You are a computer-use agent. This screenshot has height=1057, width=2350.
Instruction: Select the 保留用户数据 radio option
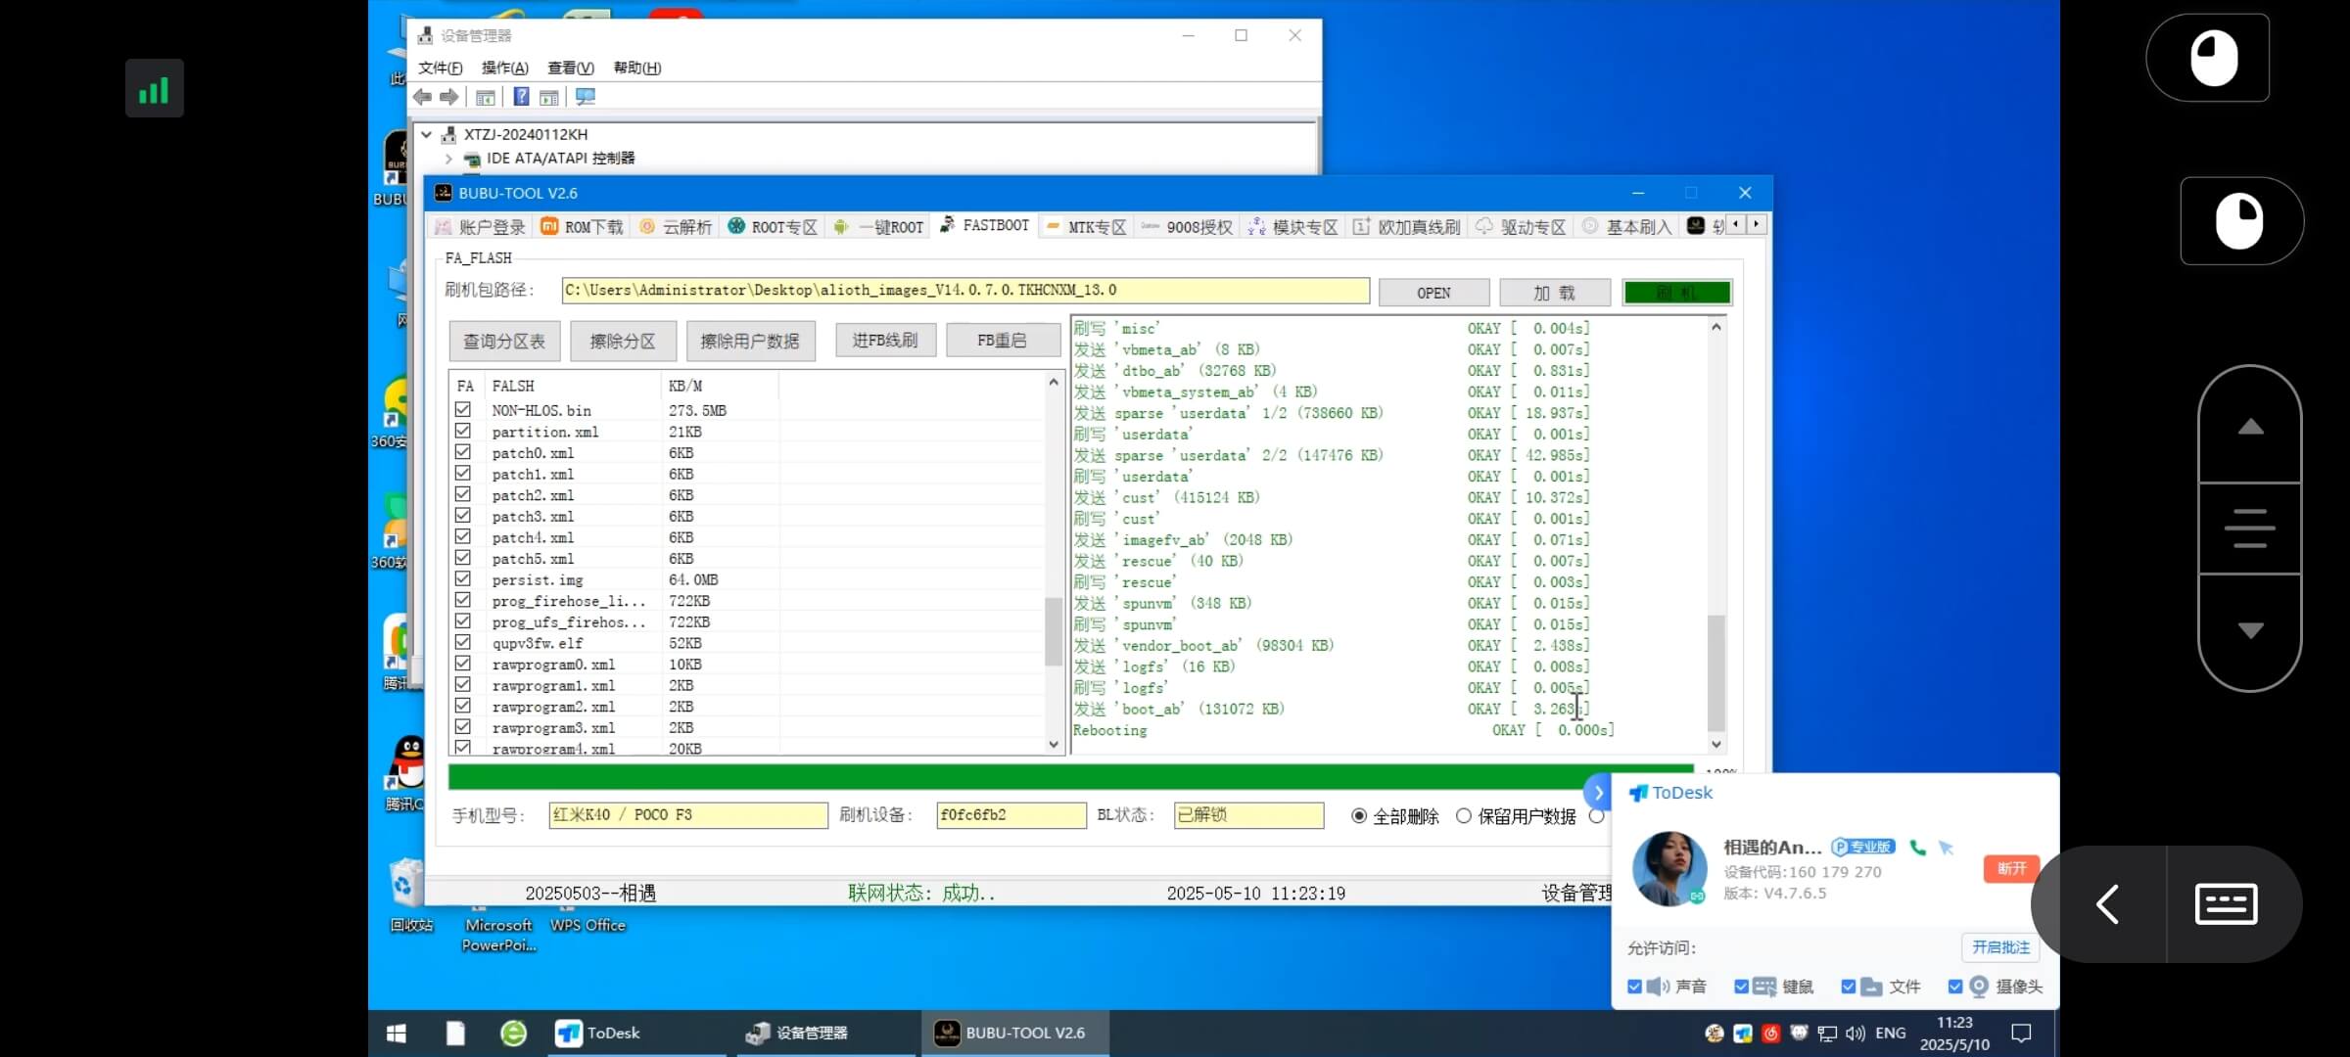point(1464,816)
